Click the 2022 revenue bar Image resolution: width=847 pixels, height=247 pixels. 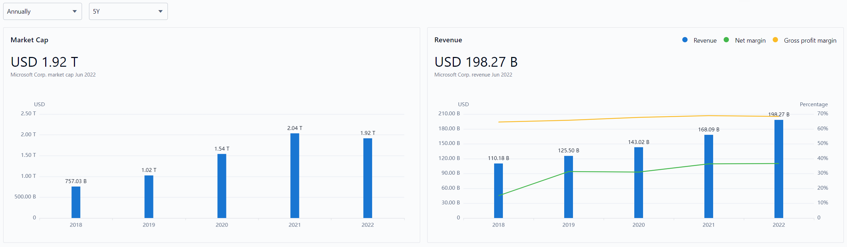779,169
